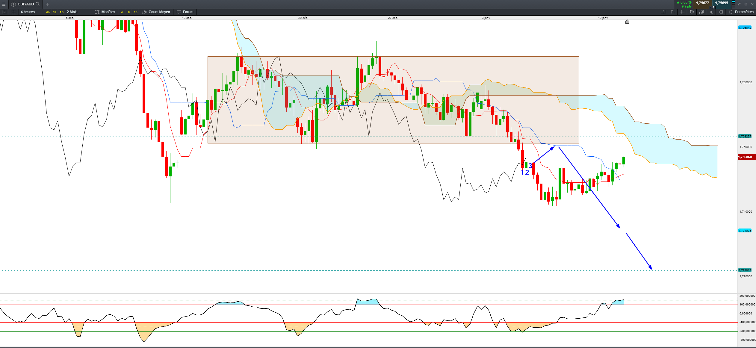
Task: Click the 10 janv. date label
Action: (x=603, y=18)
